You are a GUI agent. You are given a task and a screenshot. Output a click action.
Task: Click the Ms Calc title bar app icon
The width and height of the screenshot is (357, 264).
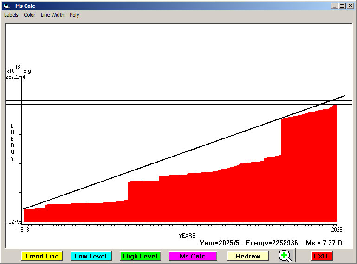[x=6, y=6]
